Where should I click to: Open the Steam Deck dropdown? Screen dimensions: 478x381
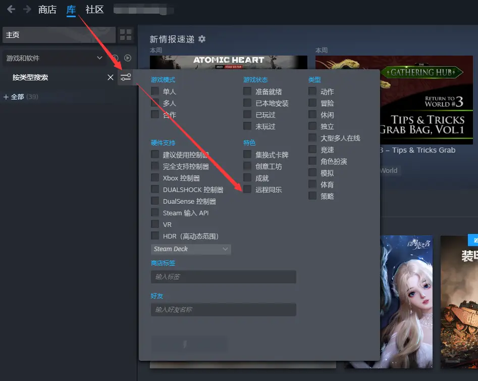191,249
